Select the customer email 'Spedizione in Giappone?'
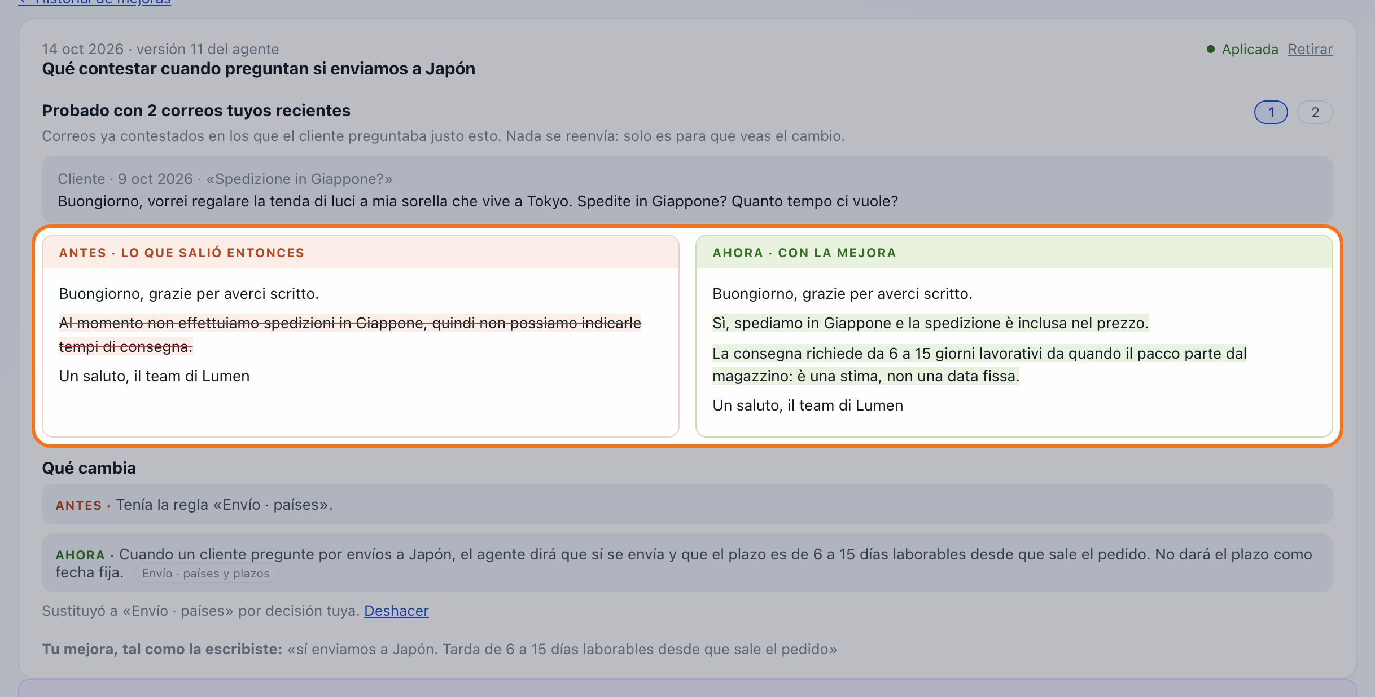1375x697 pixels. pyautogui.click(x=687, y=189)
